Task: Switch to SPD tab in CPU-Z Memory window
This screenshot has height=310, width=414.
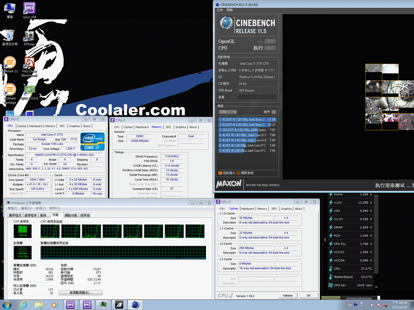Action: point(168,127)
